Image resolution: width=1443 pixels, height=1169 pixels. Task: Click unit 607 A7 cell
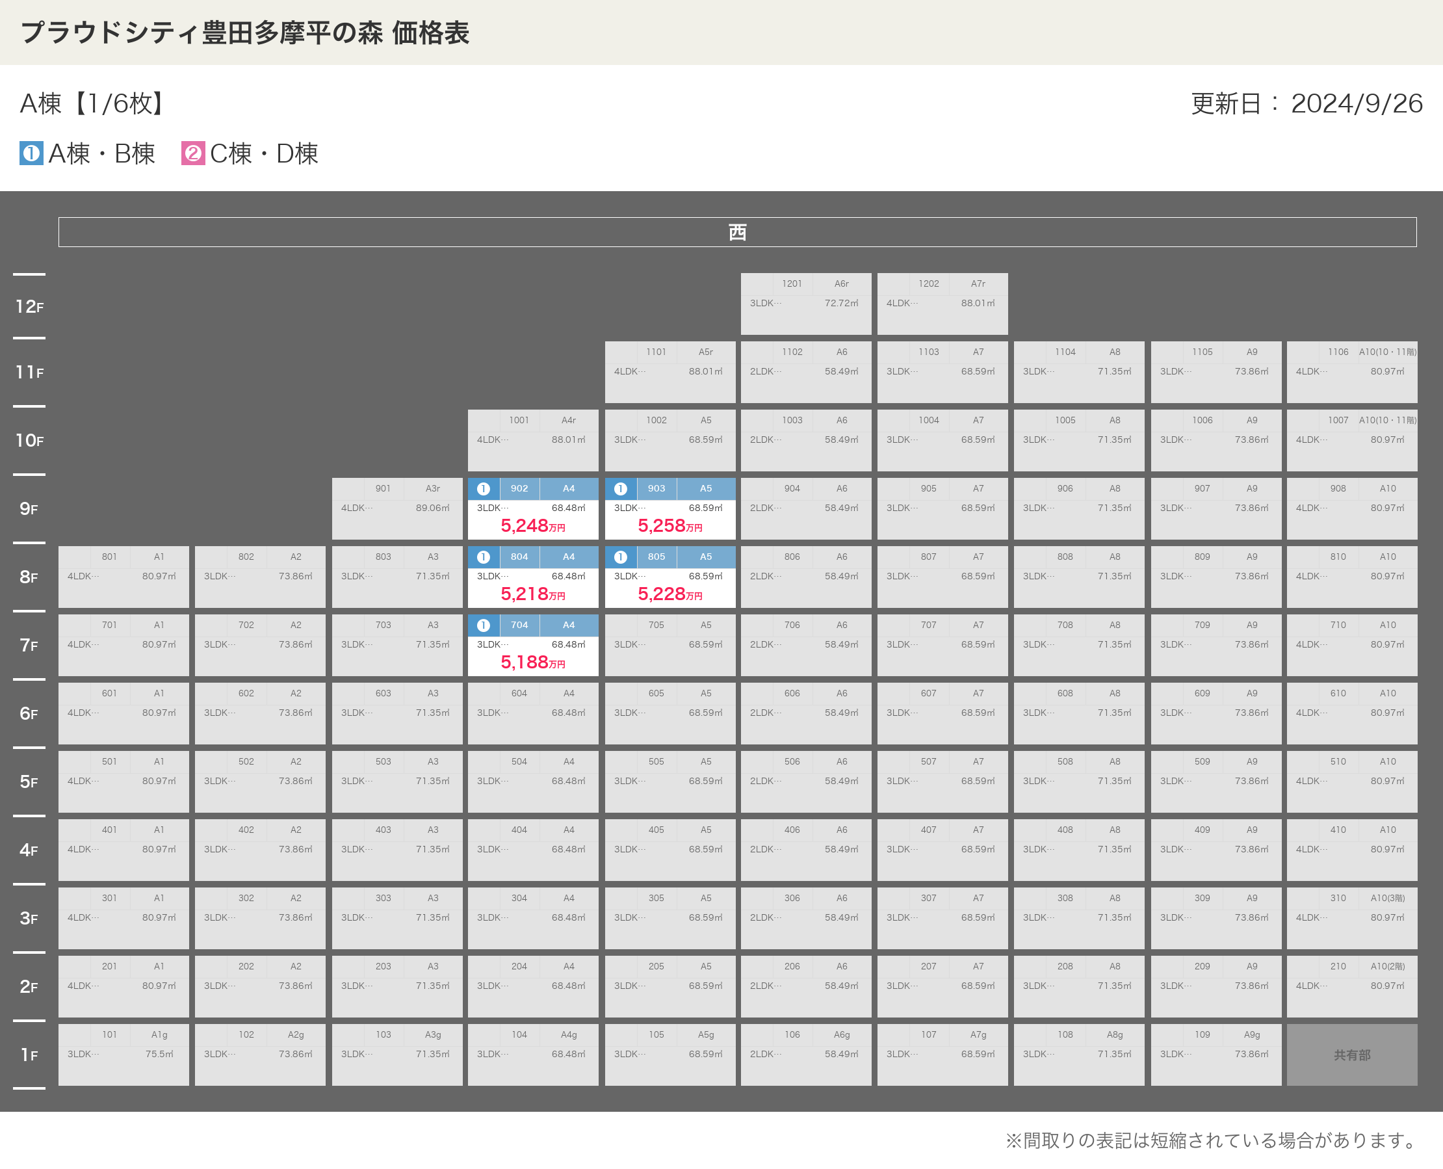click(x=942, y=714)
